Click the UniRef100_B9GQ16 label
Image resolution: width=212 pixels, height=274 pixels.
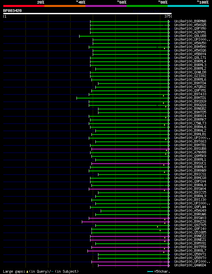pyautogui.click(x=190, y=105)
